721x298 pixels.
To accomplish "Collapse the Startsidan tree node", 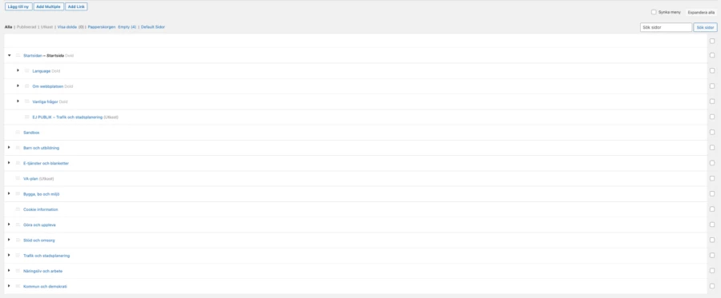I will [9, 55].
